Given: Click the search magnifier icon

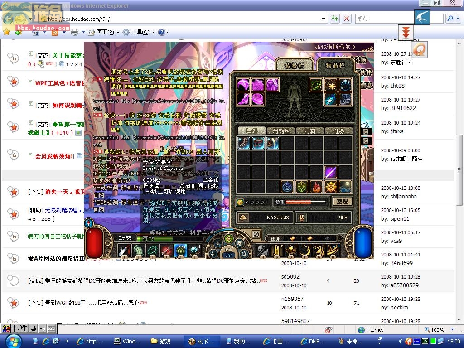Looking at the screenshot, I should [x=450, y=19].
